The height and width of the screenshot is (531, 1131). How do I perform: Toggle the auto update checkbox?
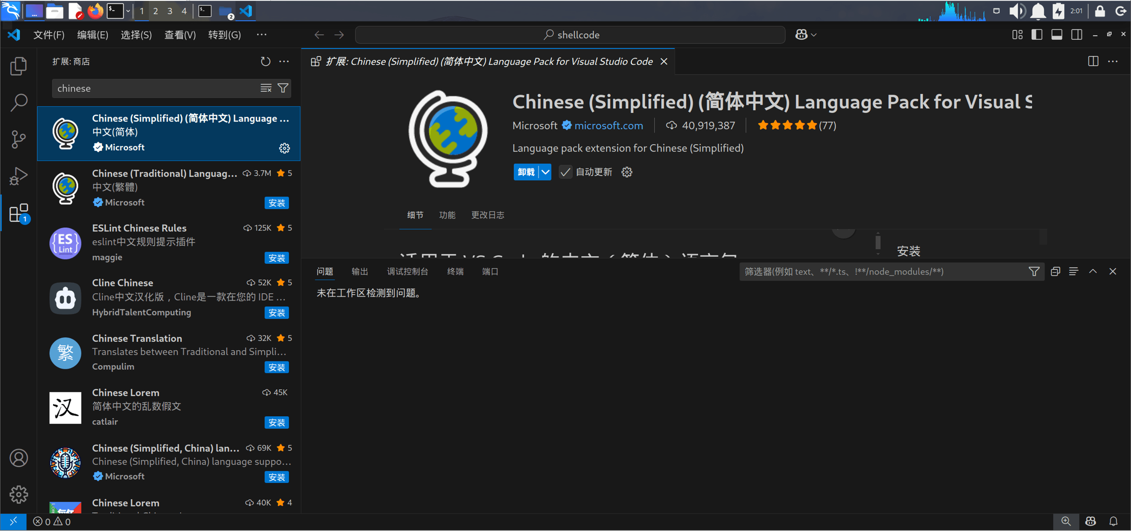(565, 172)
